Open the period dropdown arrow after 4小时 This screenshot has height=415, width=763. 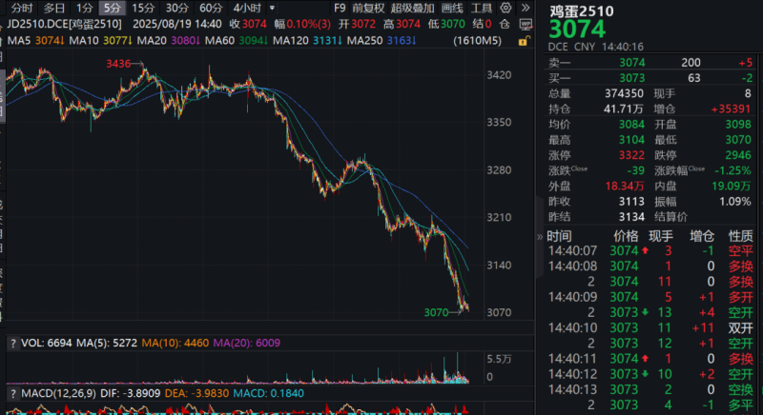pyautogui.click(x=272, y=8)
